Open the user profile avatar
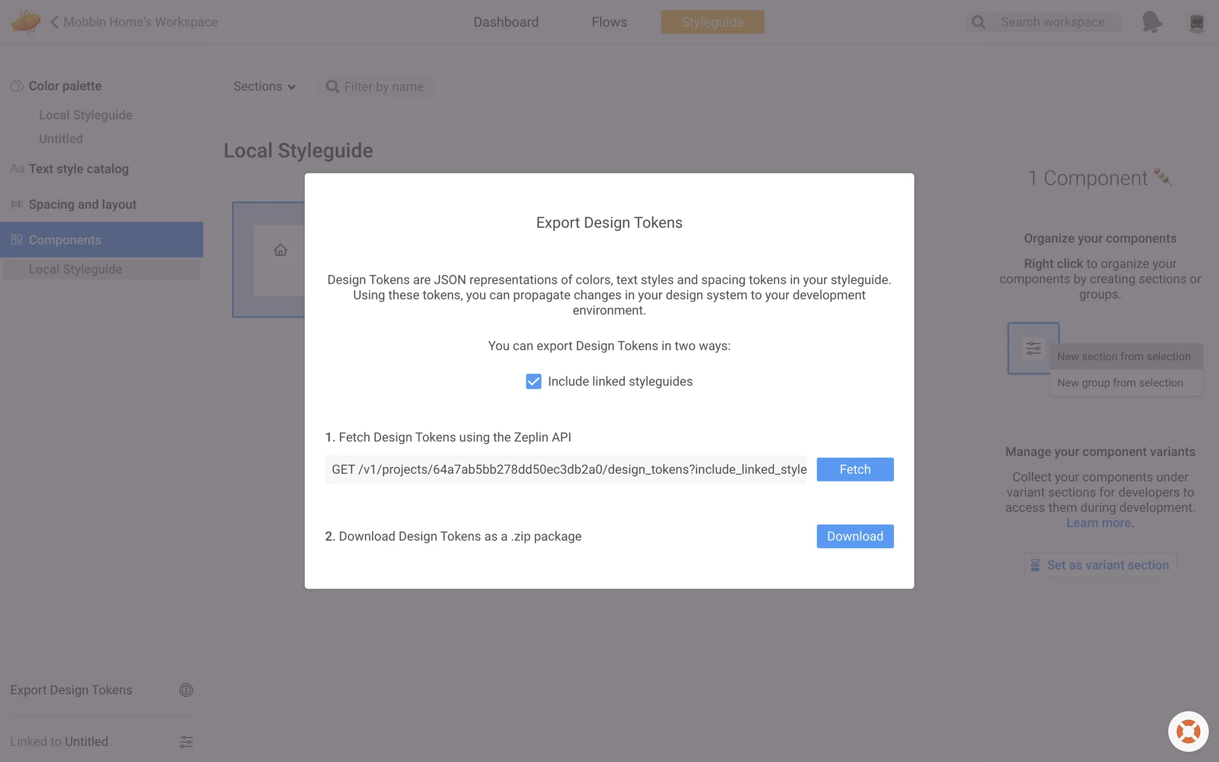The height and width of the screenshot is (762, 1219). (x=1196, y=22)
